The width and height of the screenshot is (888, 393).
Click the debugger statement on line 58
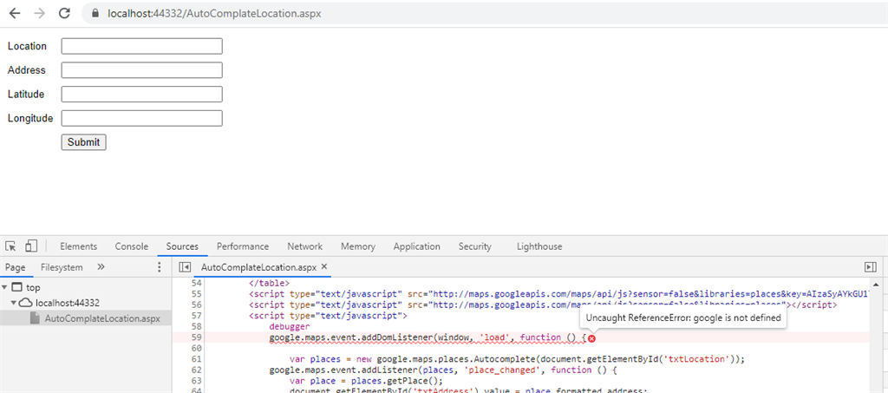tap(290, 327)
